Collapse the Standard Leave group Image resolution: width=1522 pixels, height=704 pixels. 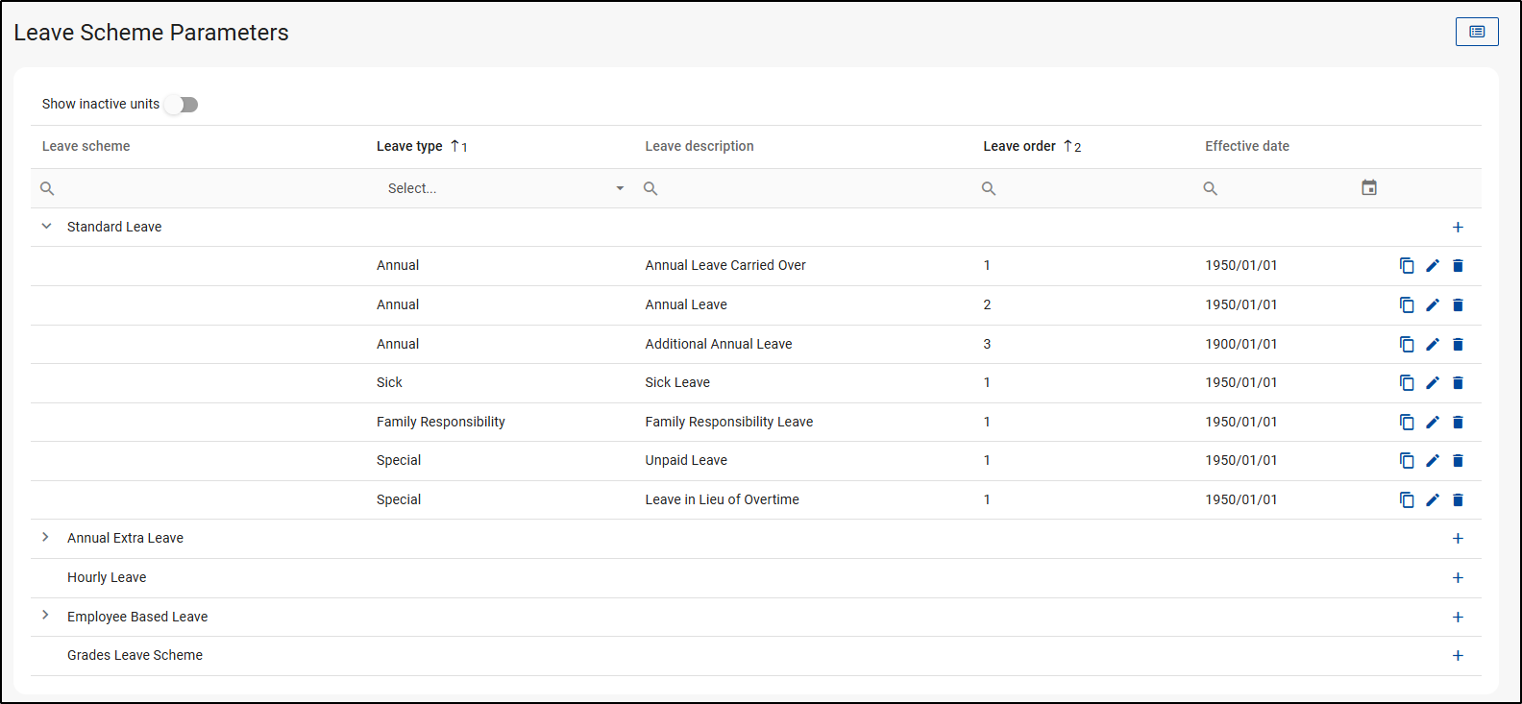[46, 227]
